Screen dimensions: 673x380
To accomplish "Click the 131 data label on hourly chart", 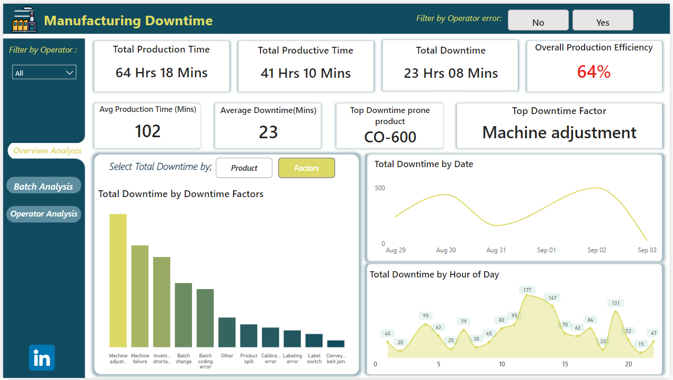I will click(x=615, y=303).
